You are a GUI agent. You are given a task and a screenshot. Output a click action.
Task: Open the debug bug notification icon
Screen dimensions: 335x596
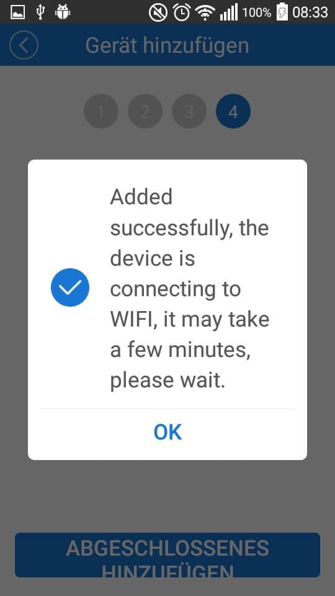62,12
